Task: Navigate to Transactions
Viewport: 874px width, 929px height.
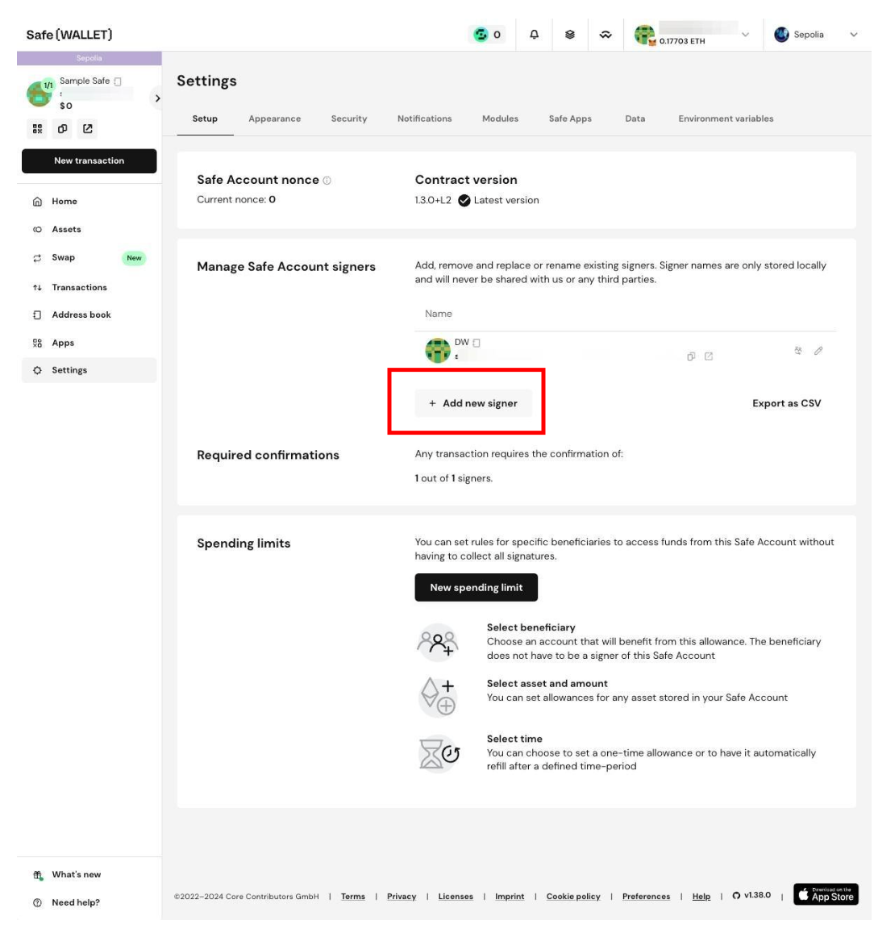Action: tap(89, 287)
